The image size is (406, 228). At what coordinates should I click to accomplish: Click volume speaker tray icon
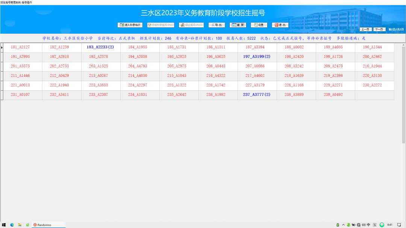[x=364, y=225]
